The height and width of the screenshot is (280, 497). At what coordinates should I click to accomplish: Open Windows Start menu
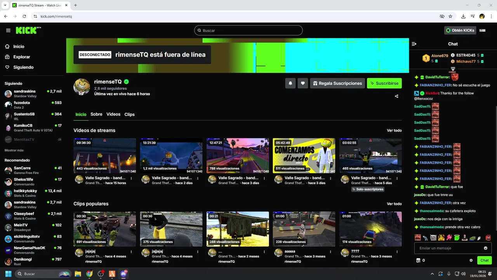[x=8, y=274]
